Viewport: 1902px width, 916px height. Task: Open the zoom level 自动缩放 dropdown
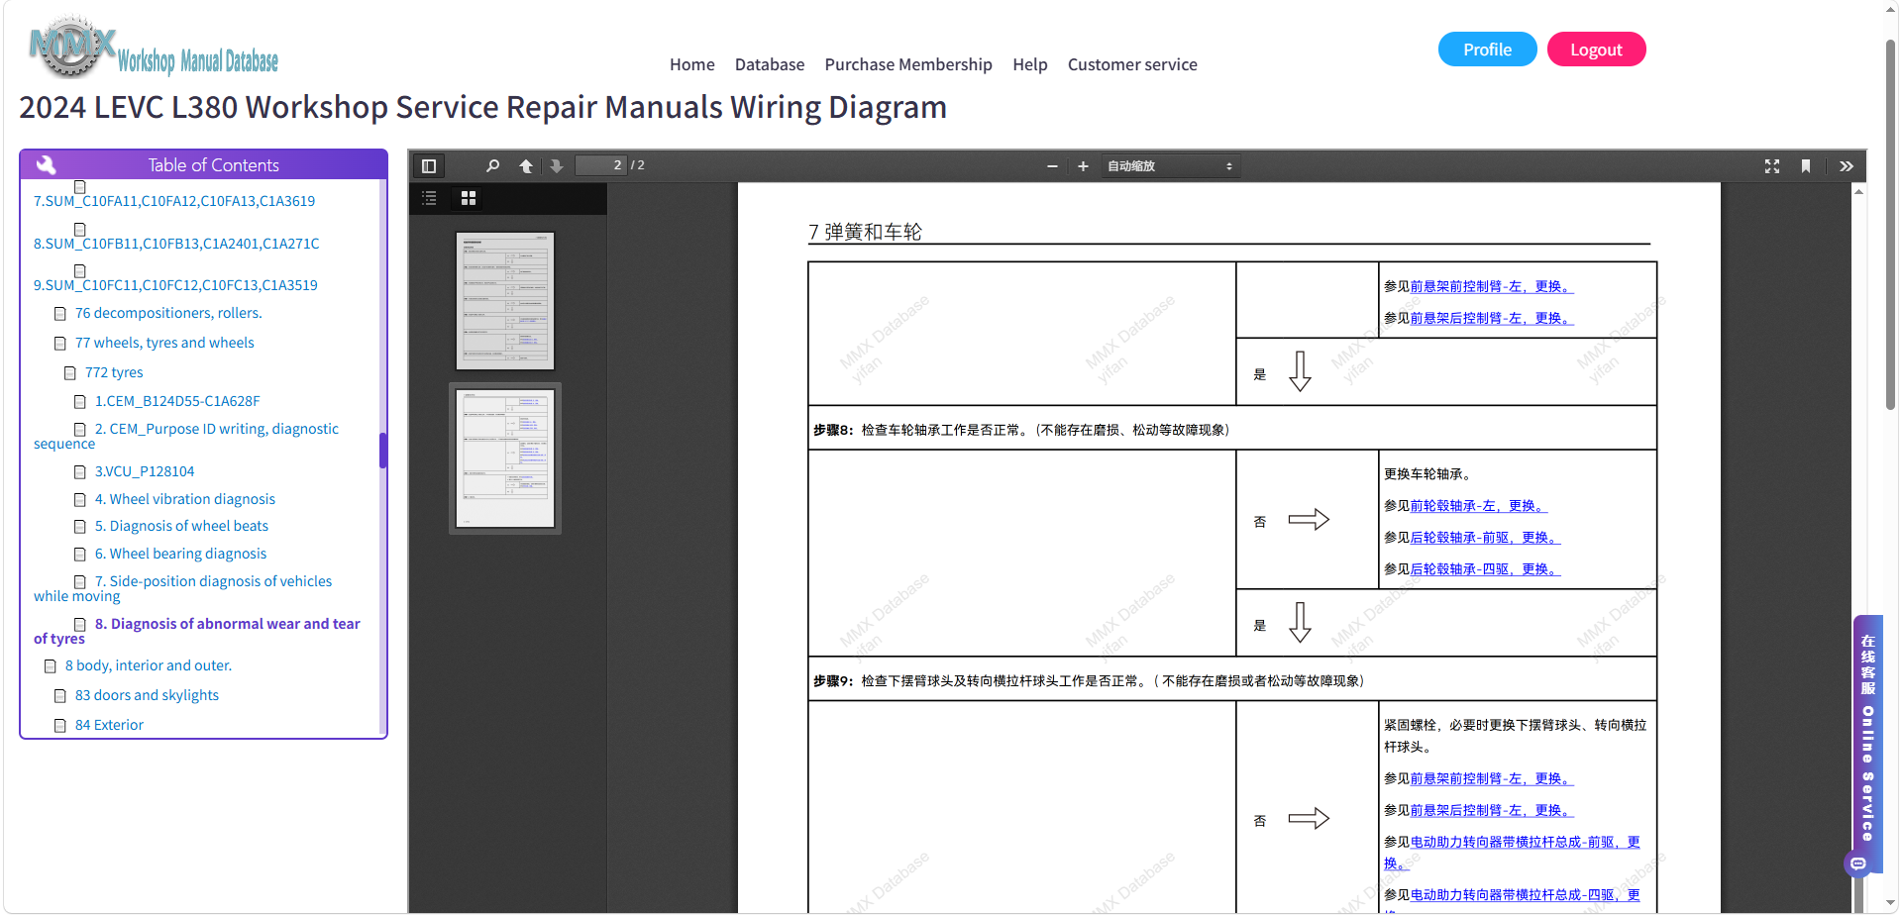(x=1170, y=166)
